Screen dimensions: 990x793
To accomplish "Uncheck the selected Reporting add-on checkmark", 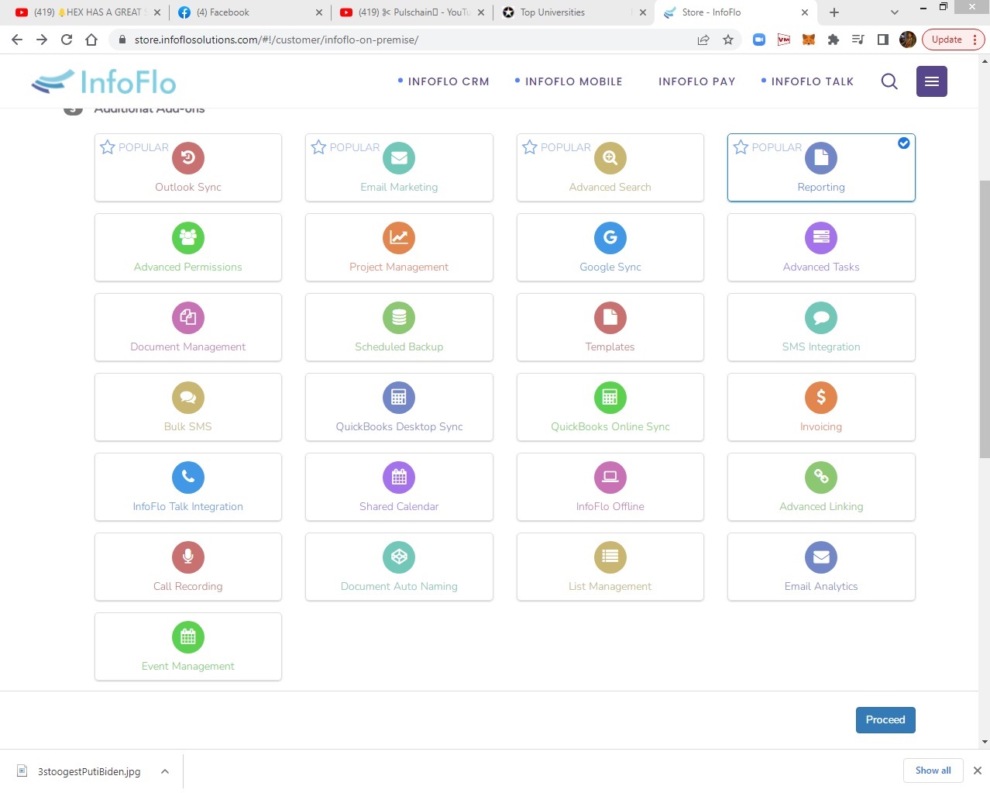I will (x=903, y=143).
